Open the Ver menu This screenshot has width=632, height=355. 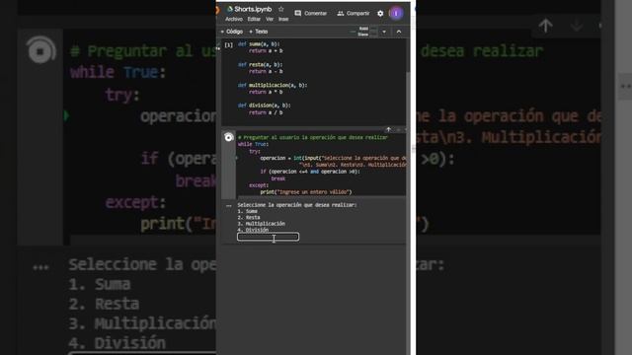coord(270,19)
